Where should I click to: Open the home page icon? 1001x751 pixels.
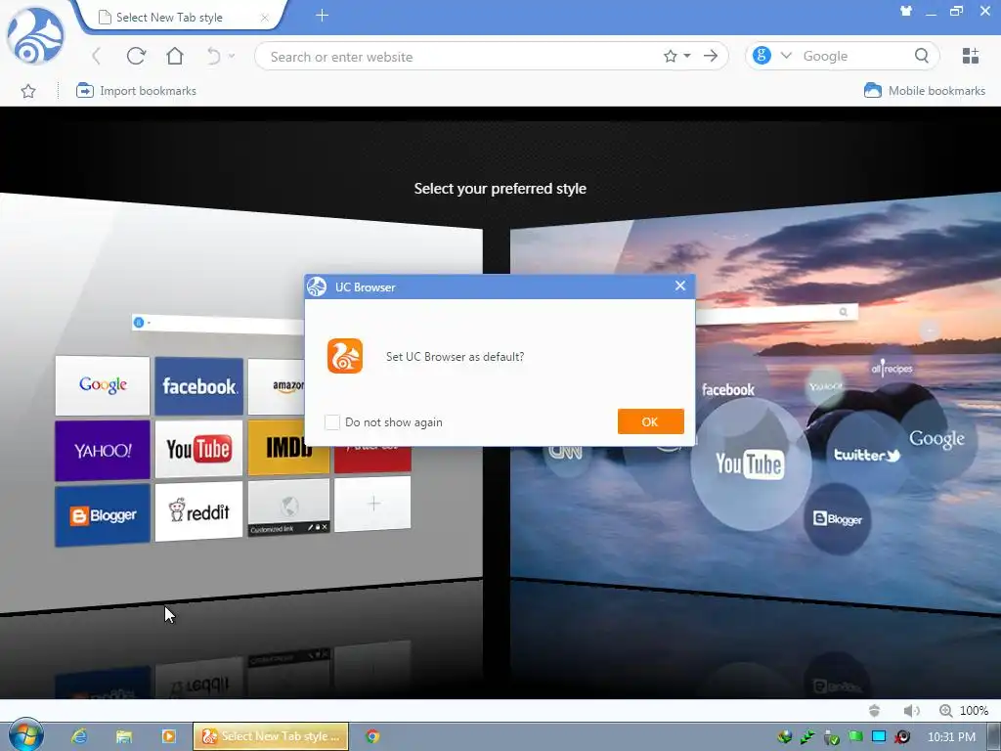pyautogui.click(x=174, y=56)
